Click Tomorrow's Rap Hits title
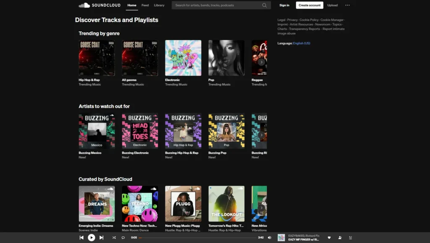 [225, 226]
